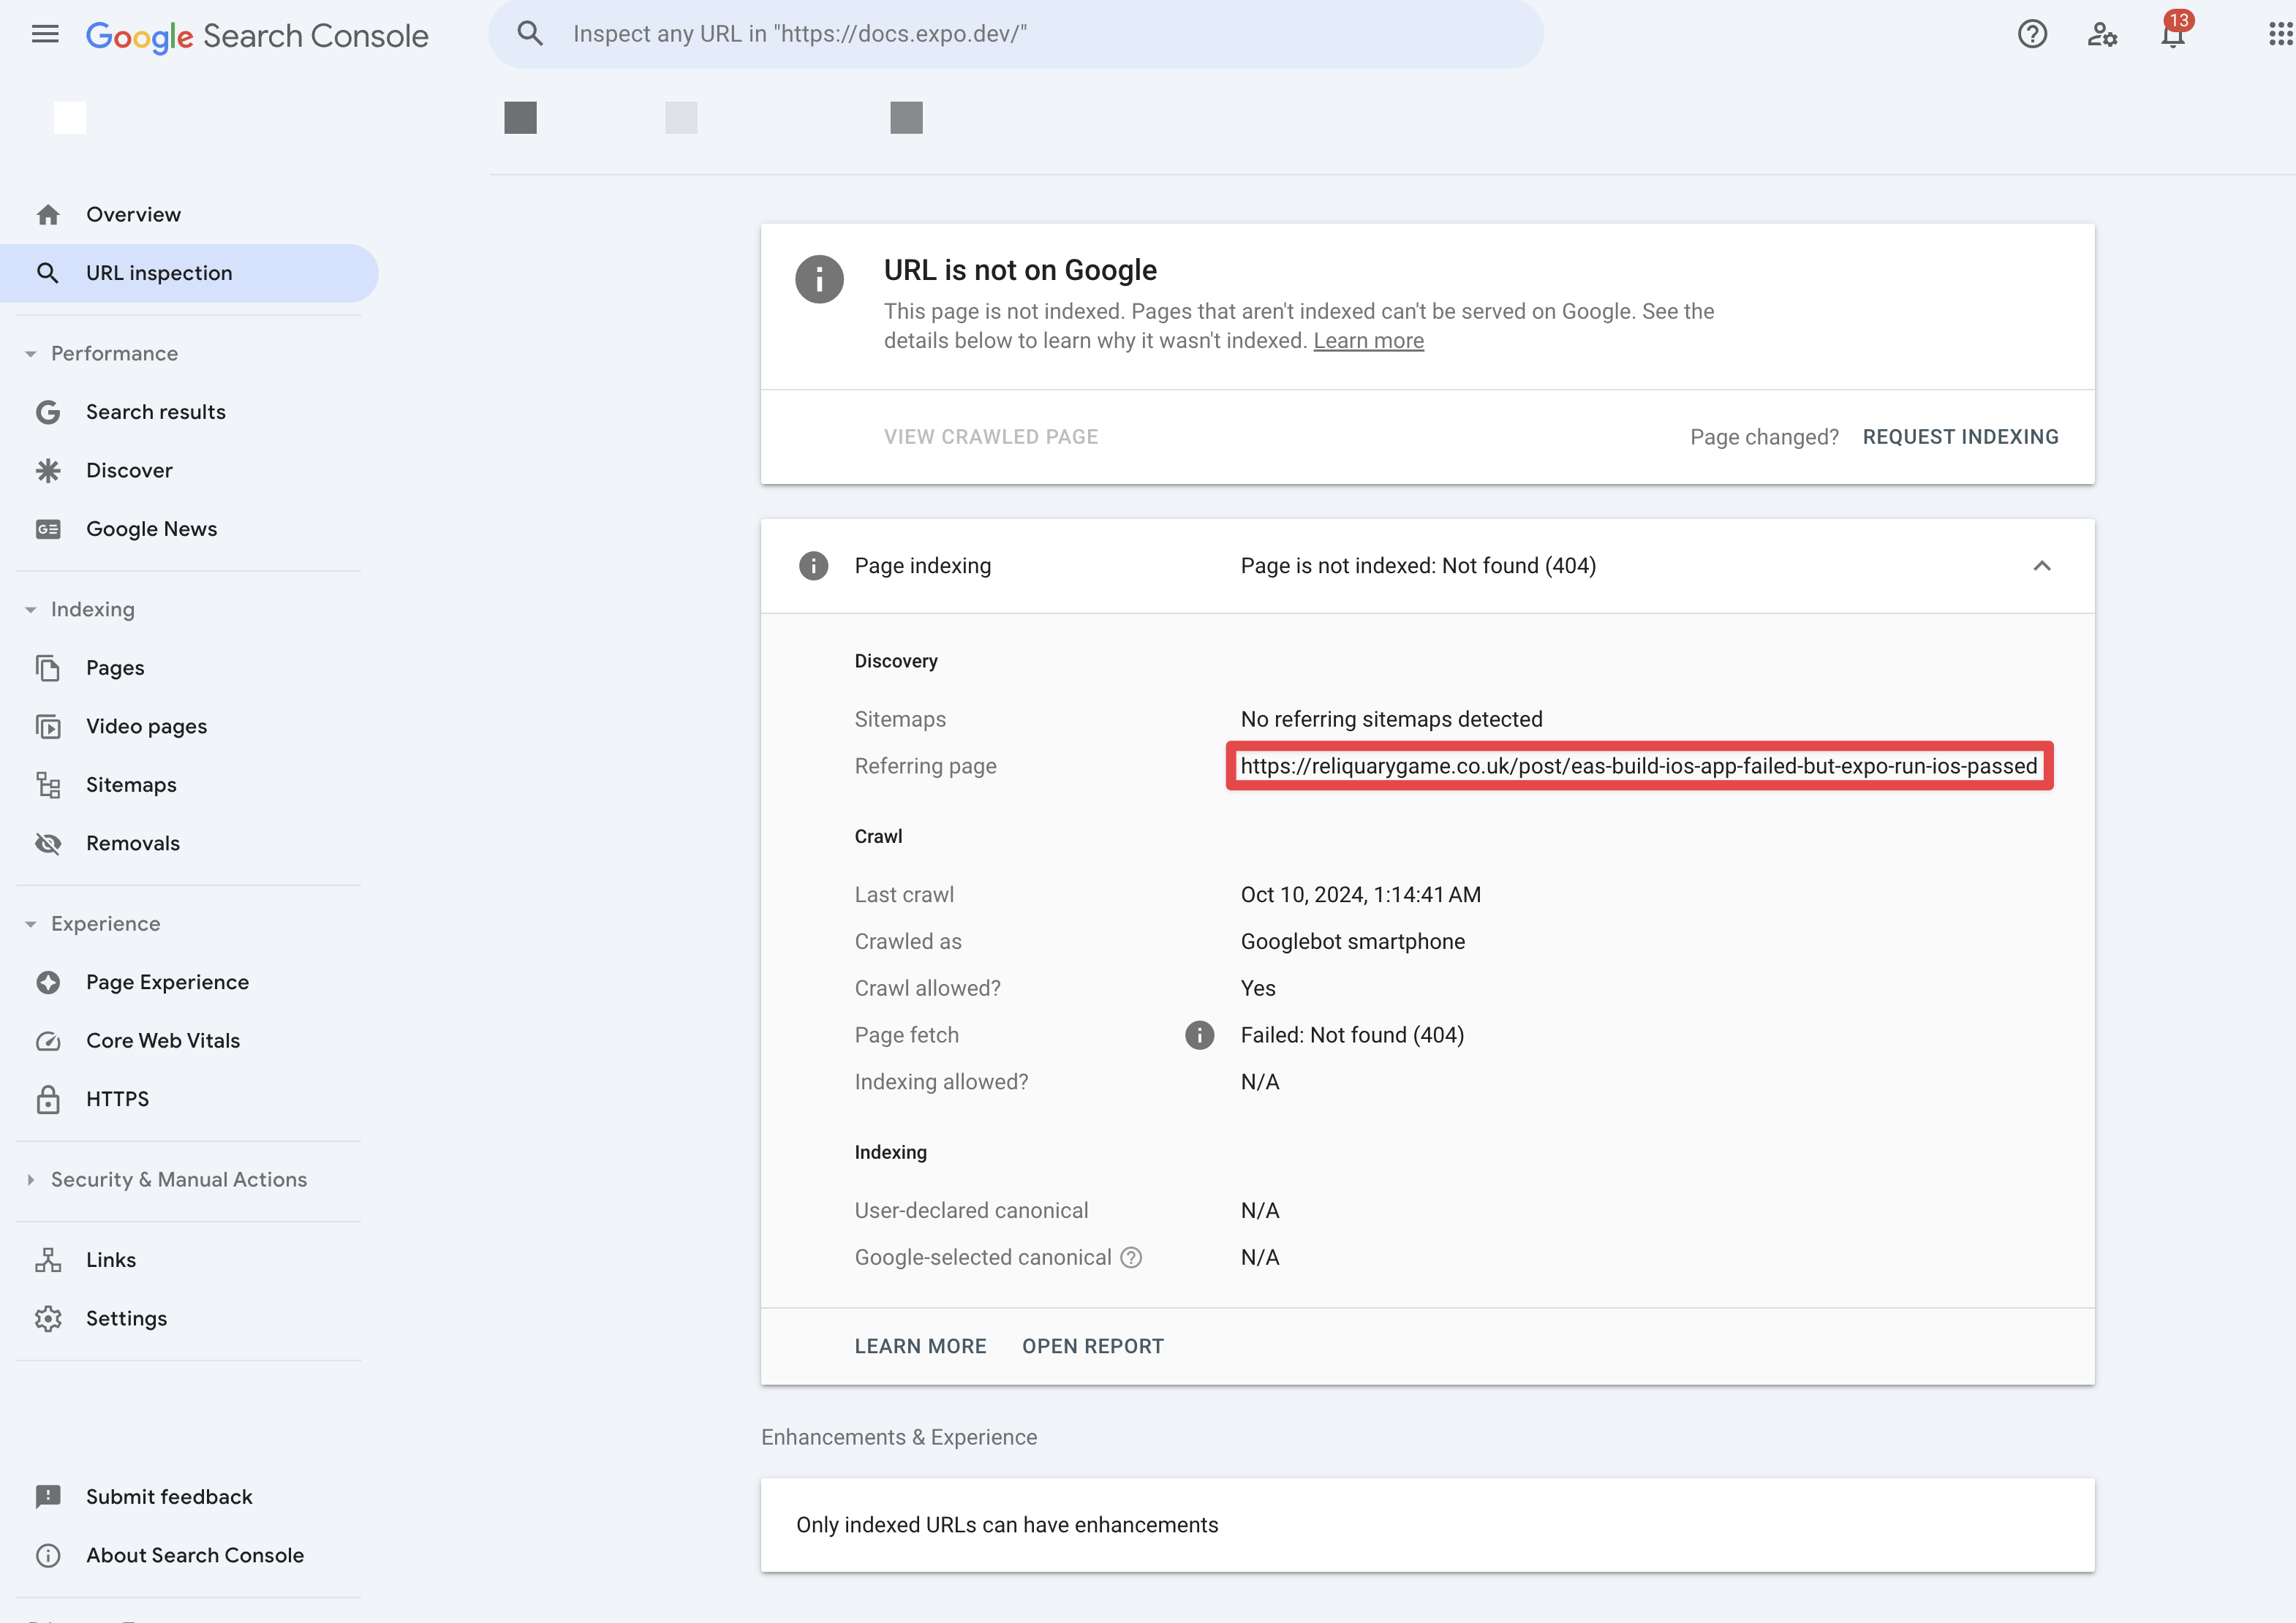Open Core Web Vitals in the sidebar
This screenshot has width=2296, height=1623.
162,1040
